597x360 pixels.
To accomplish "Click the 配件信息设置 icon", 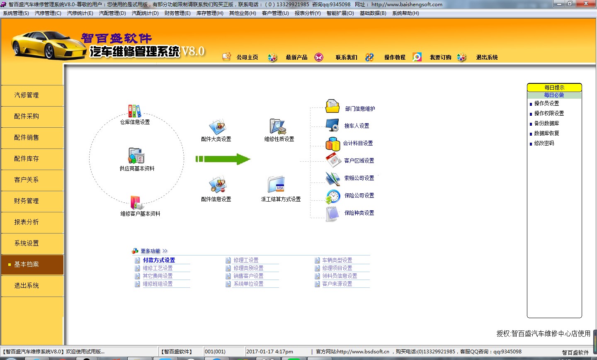I will tap(217, 185).
